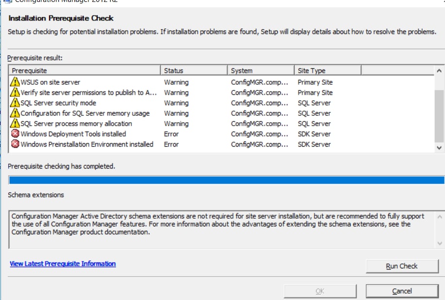
Task: Select Windows Deployment Tools installed row
Action: click(x=222, y=134)
